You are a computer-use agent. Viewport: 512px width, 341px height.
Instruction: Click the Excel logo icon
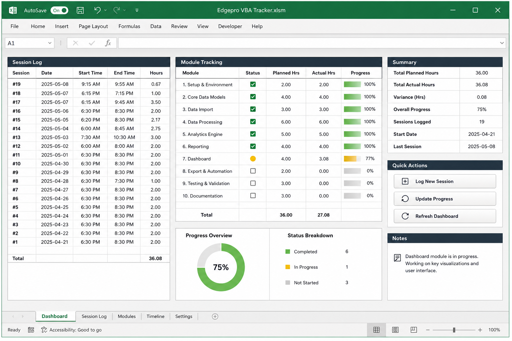pos(13,10)
